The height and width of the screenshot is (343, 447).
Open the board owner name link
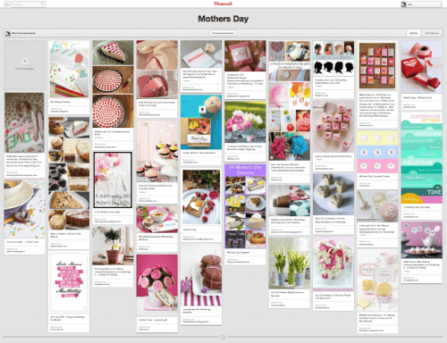click(x=23, y=33)
